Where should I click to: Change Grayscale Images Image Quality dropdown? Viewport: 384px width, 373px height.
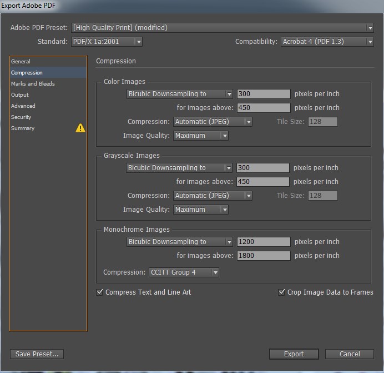point(200,210)
